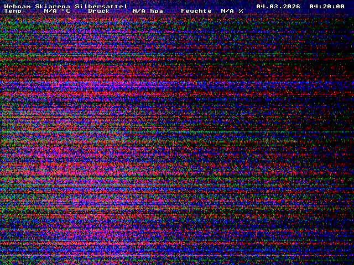
Task: Click the "N/A hpa" pressure value
Action: [x=148, y=11]
